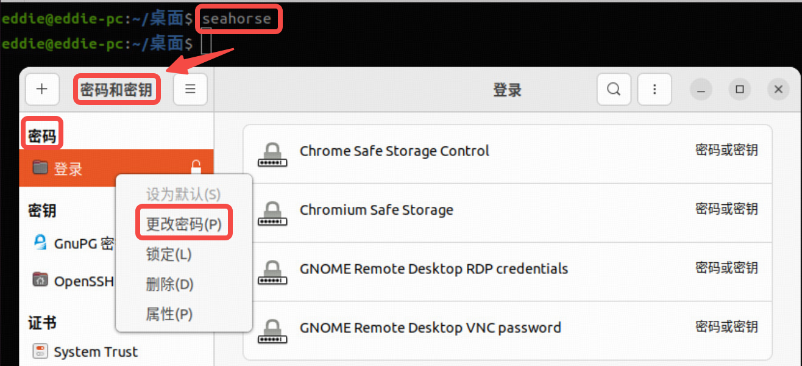The width and height of the screenshot is (802, 366).
Task: Toggle the unlocked padlock on 登录 keyring
Action: coord(196,167)
